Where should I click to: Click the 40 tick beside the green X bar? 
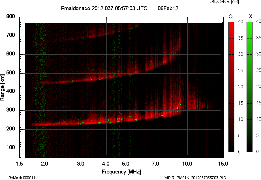(258, 21)
